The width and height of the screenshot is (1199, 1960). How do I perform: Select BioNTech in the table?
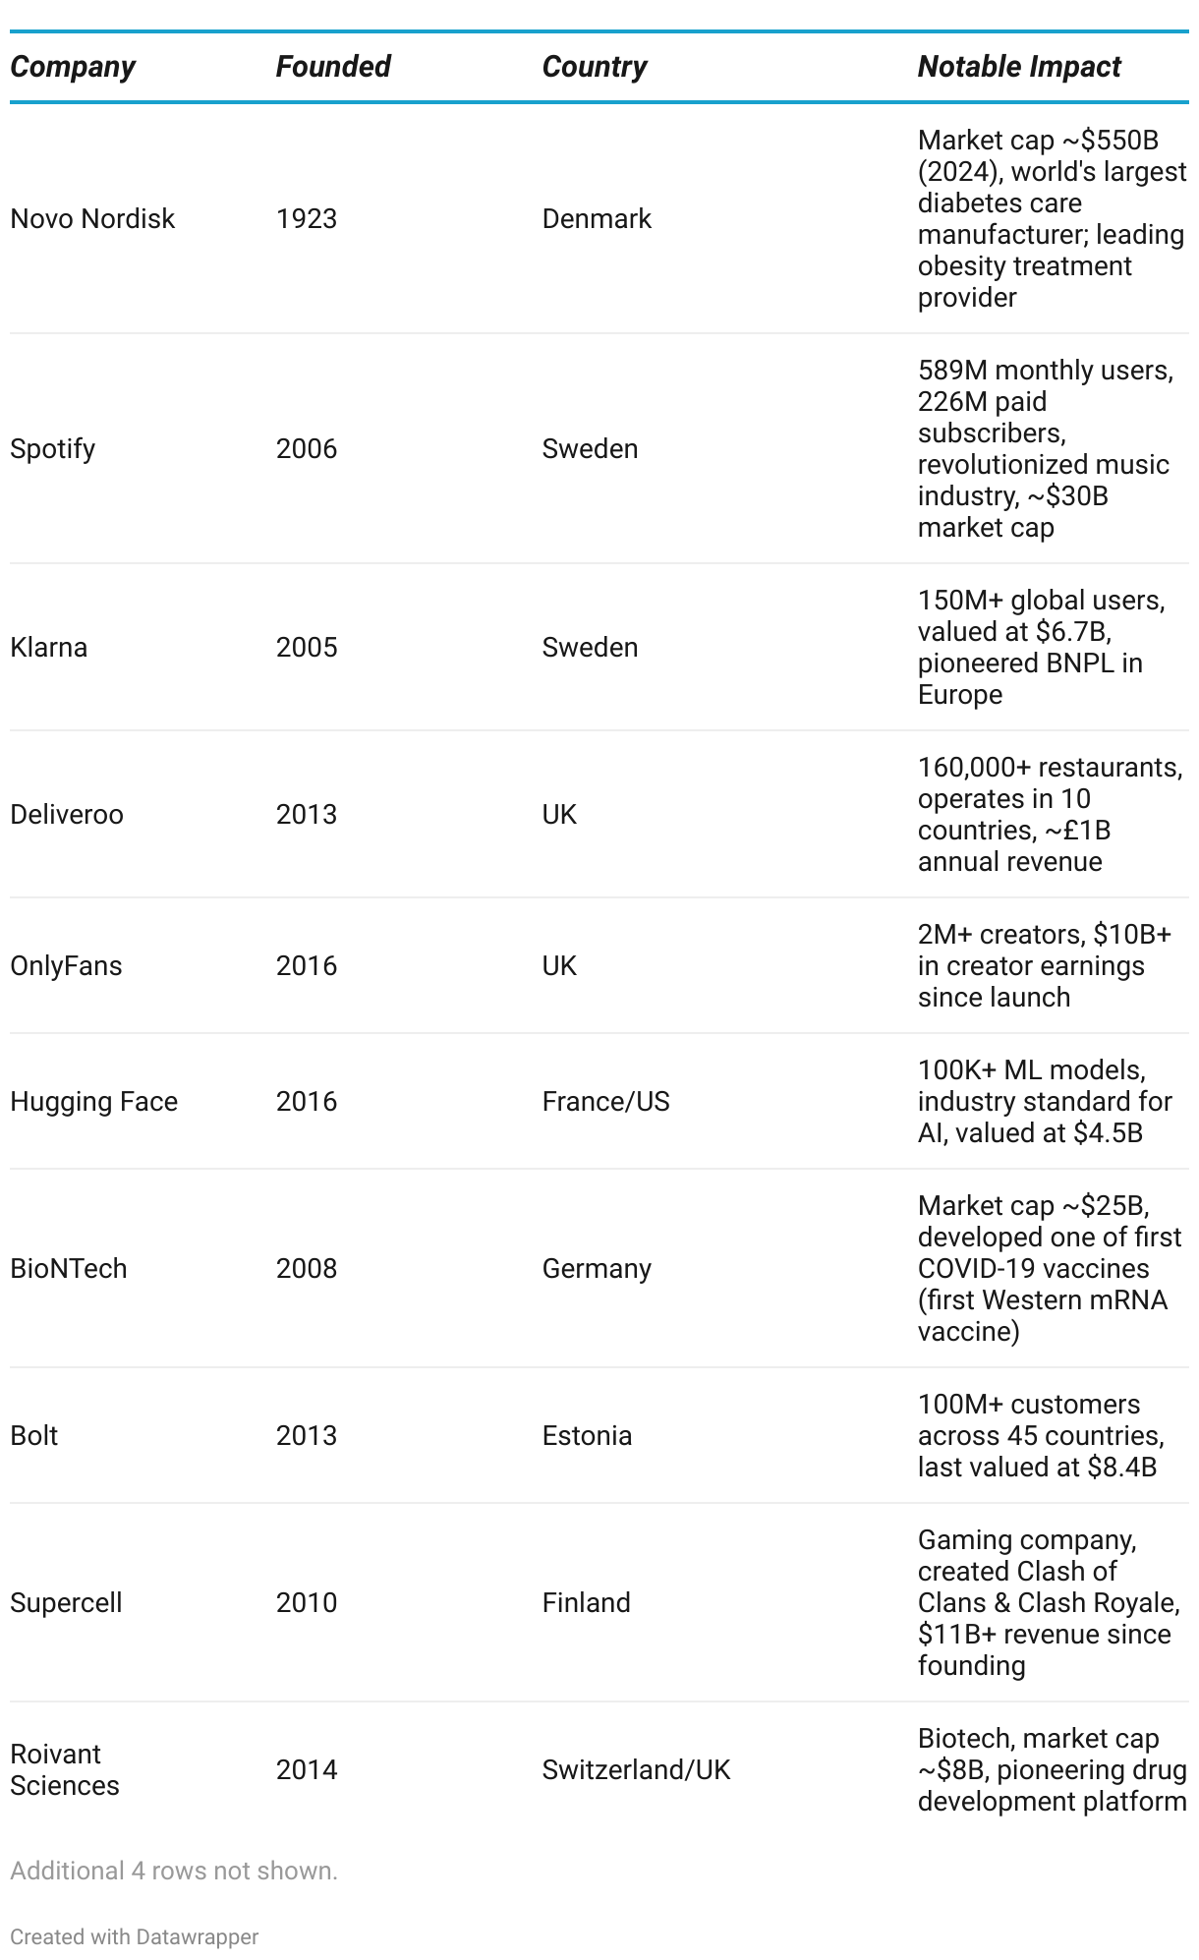pyautogui.click(x=69, y=1268)
